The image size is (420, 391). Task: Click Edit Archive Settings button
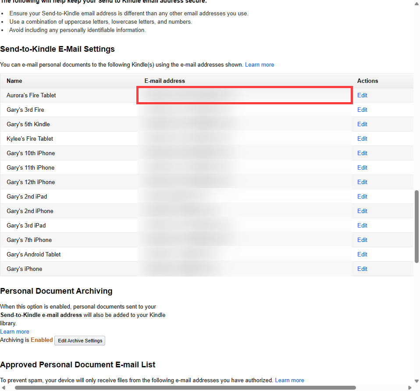coord(80,341)
